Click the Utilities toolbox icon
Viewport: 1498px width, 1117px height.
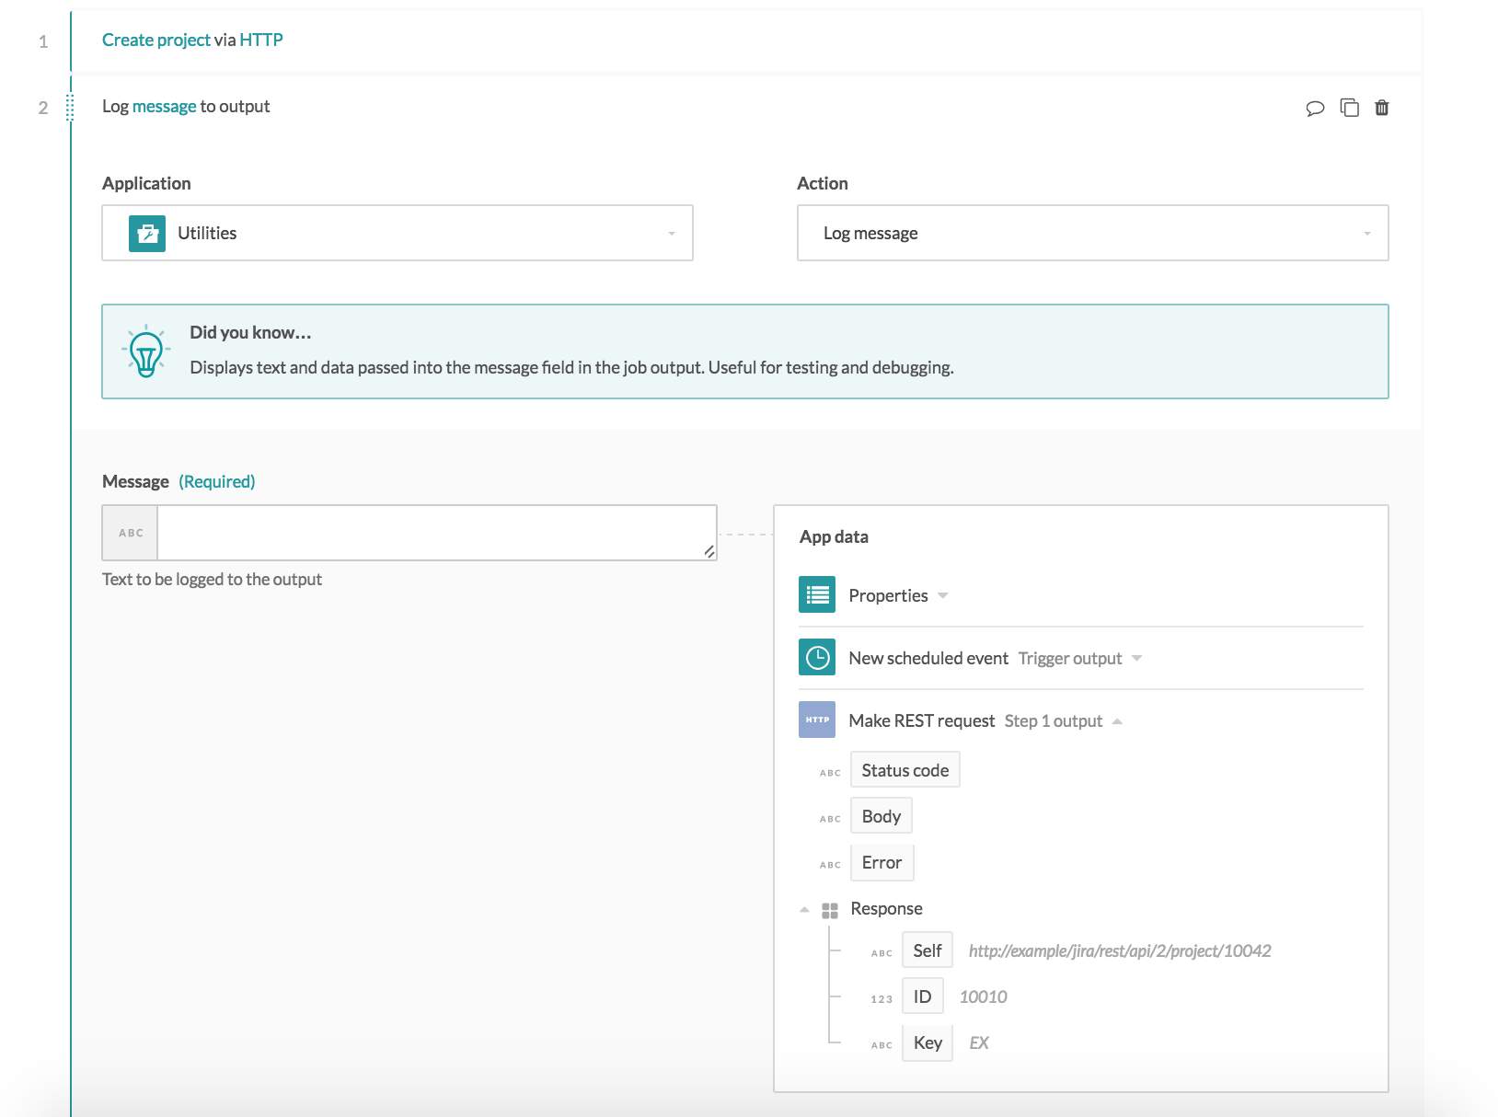(147, 234)
